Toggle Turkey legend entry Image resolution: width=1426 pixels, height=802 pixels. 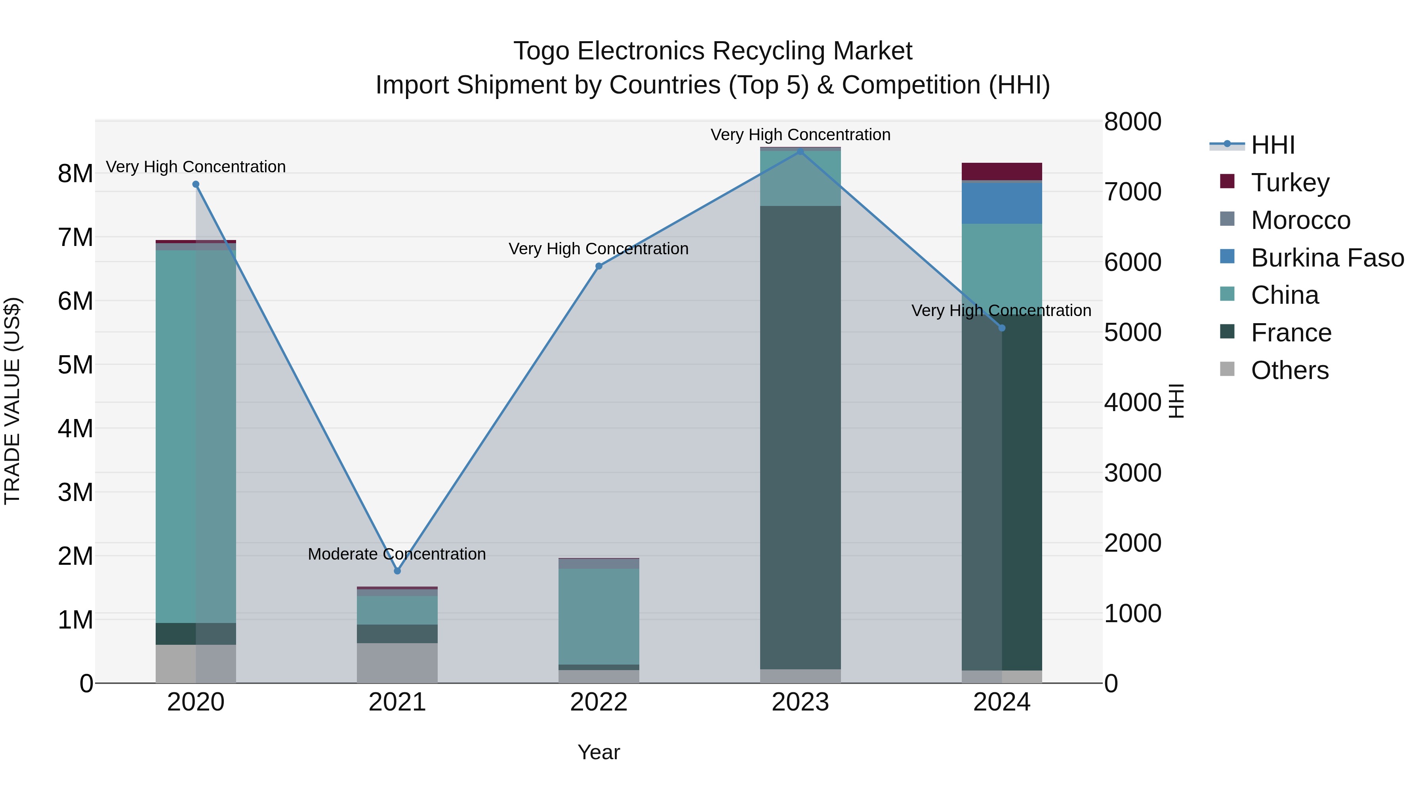pyautogui.click(x=1274, y=182)
